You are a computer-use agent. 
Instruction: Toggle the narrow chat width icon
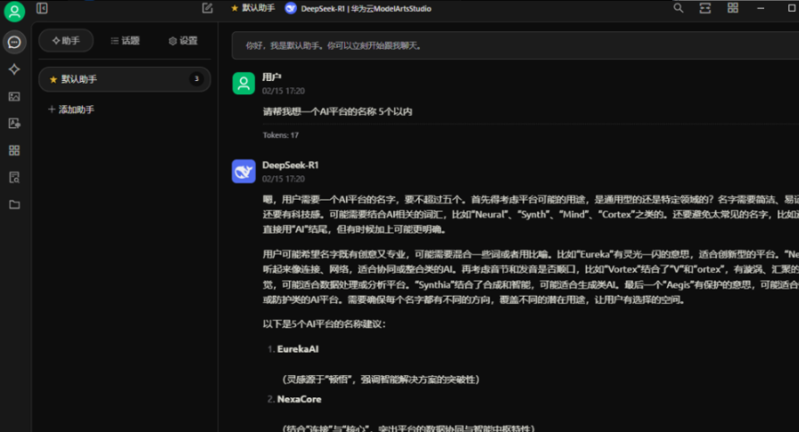click(705, 8)
